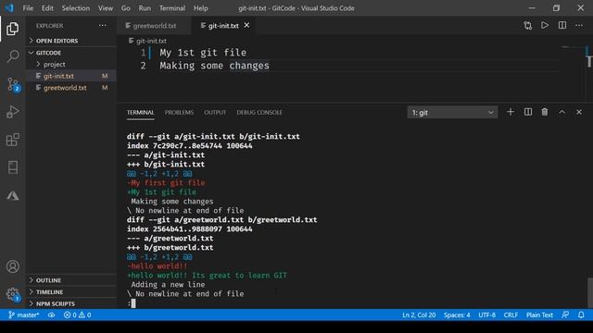Split the editor right
Image resolution: width=593 pixels, height=333 pixels.
(562, 25)
